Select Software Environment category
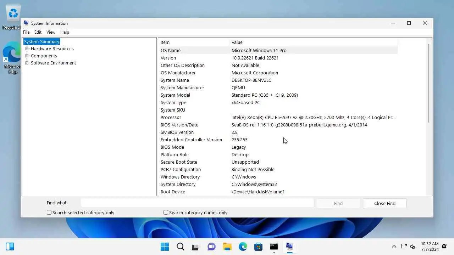The width and height of the screenshot is (454, 255). point(53,63)
